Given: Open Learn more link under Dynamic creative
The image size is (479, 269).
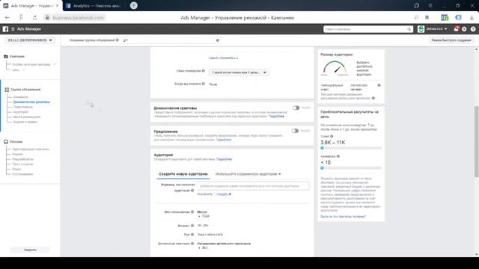Looking at the screenshot, I should point(276,117).
